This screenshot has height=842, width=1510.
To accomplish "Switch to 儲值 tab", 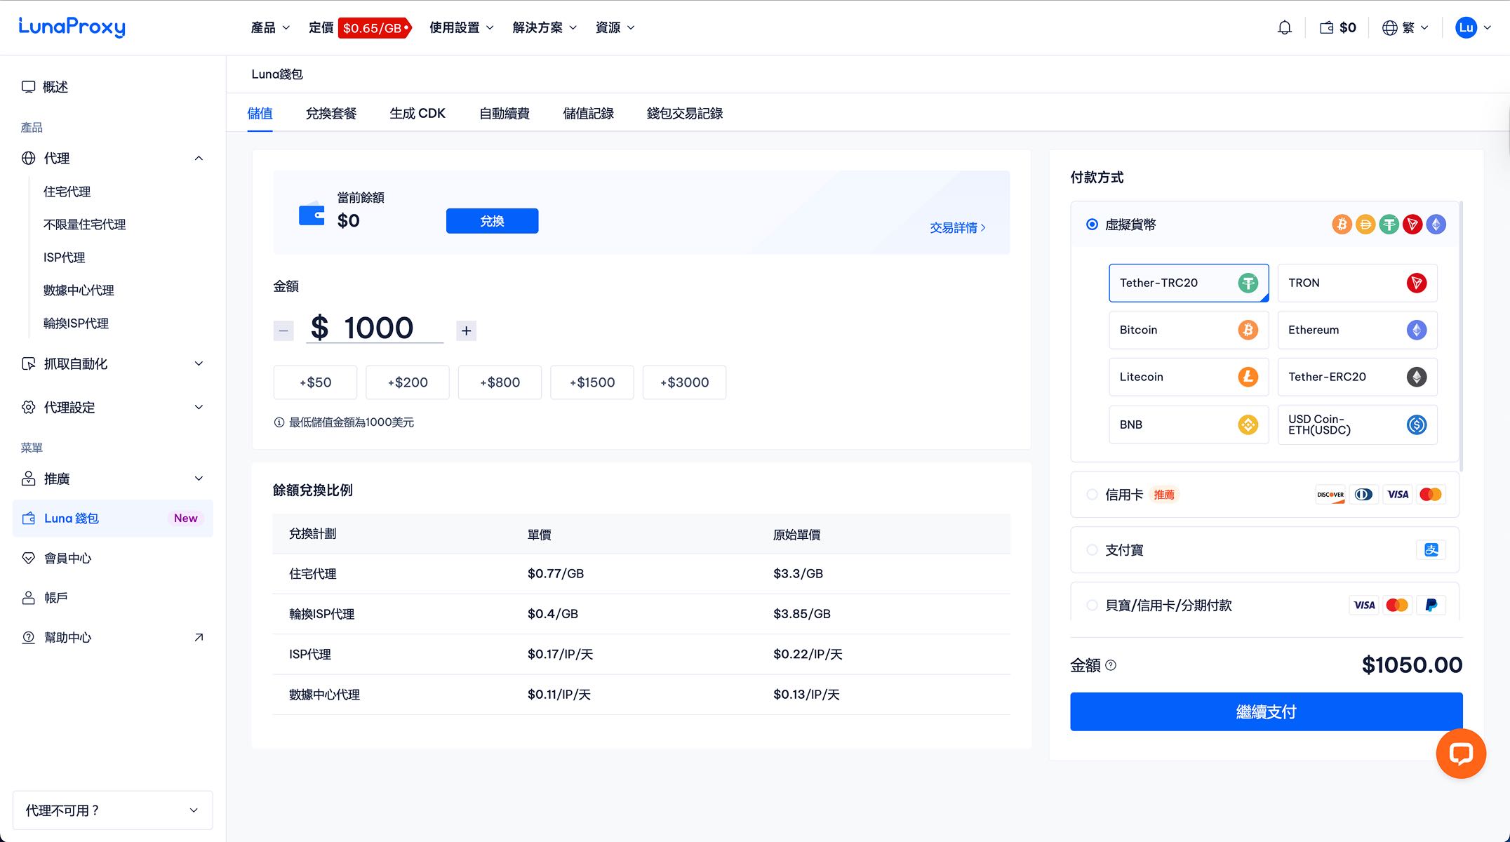I will click(x=260, y=113).
